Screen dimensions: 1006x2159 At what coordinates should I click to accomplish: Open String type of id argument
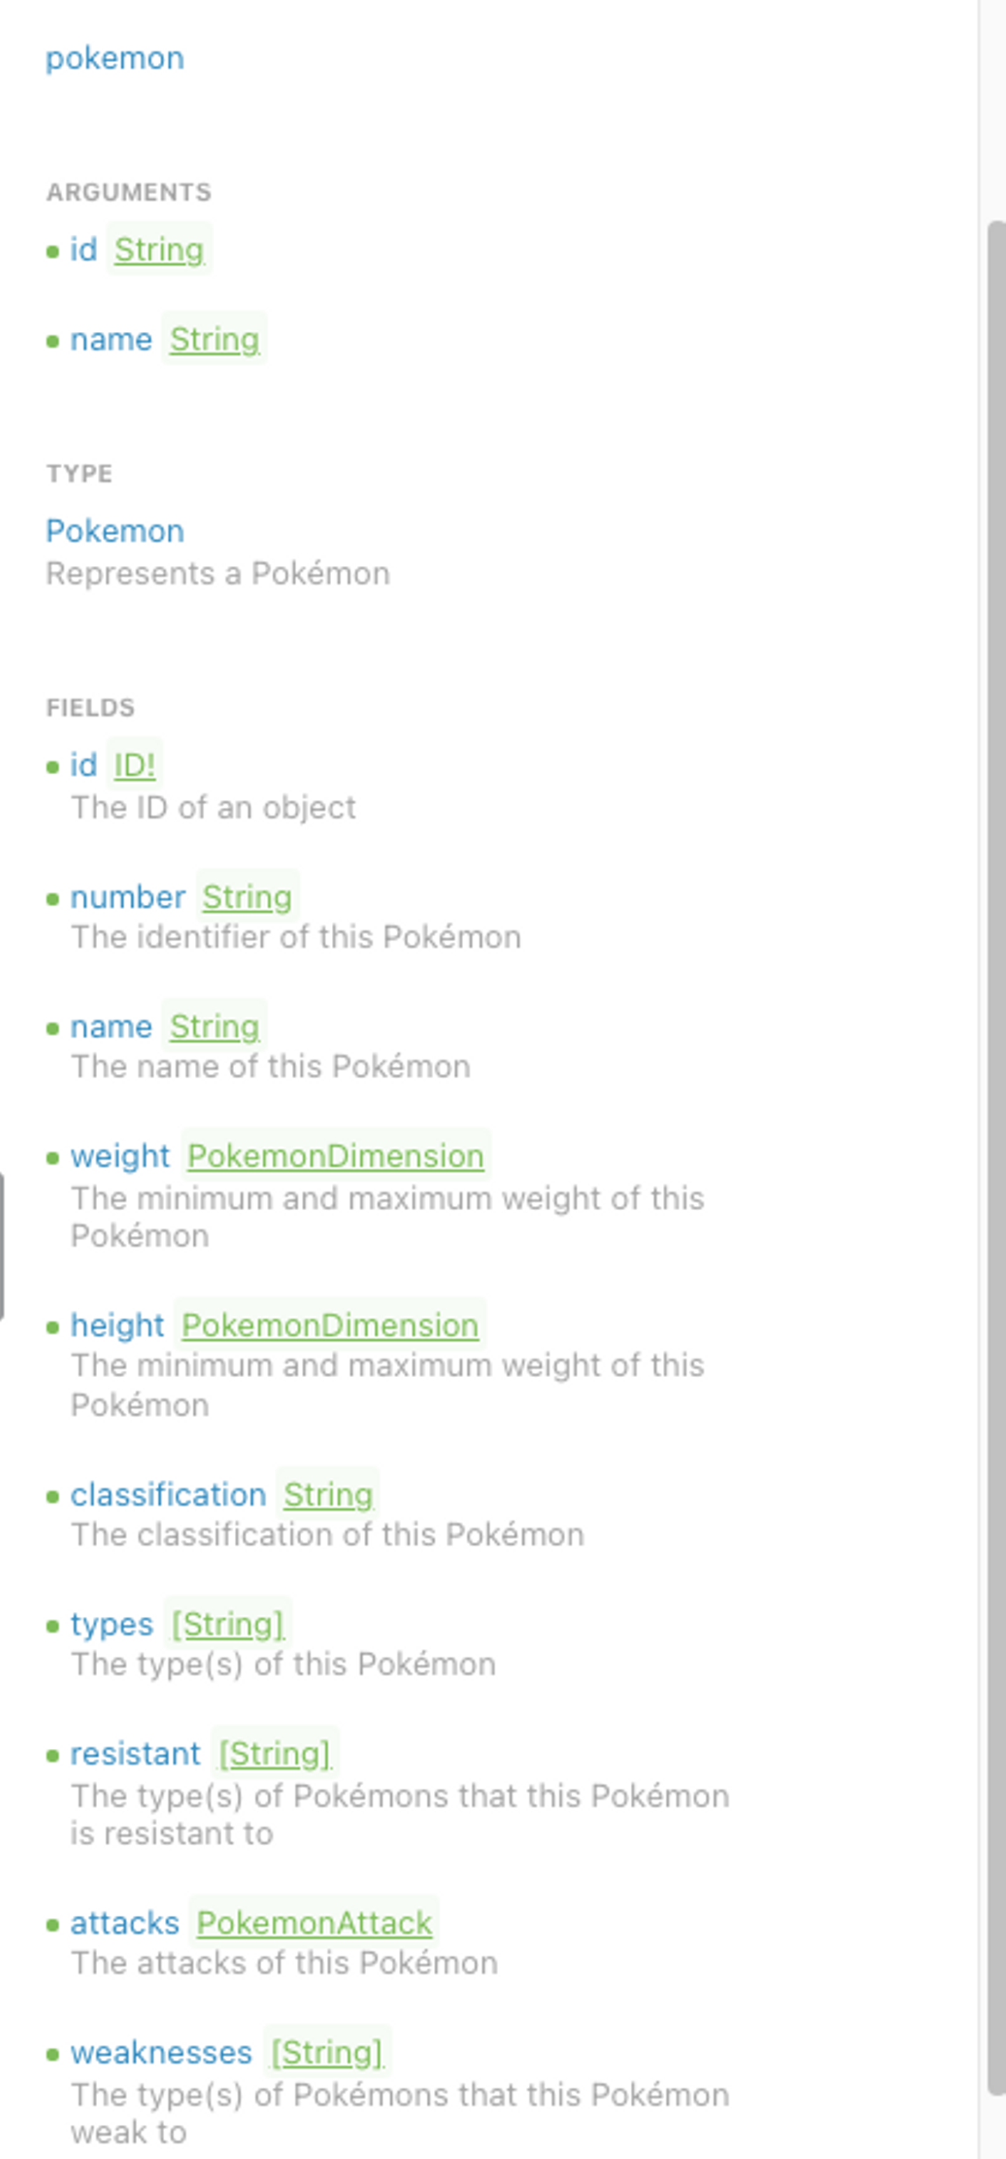(159, 249)
